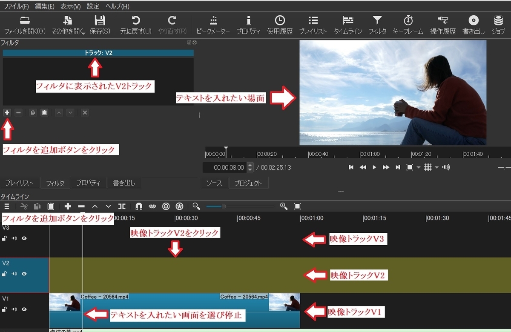Click the timecode stepper arrows
The image size is (511, 332).
click(x=250, y=167)
